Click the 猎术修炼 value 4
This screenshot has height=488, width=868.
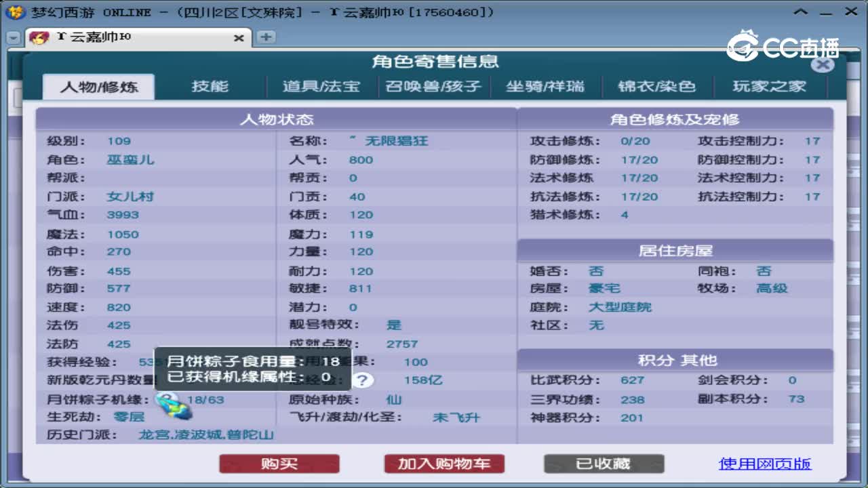(625, 215)
